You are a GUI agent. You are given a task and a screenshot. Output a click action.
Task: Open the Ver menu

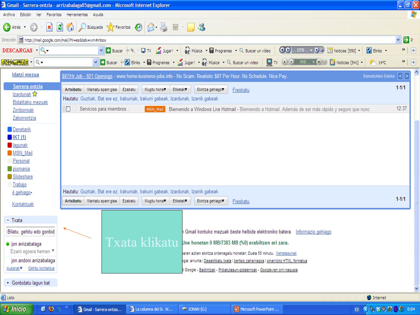[39, 15]
